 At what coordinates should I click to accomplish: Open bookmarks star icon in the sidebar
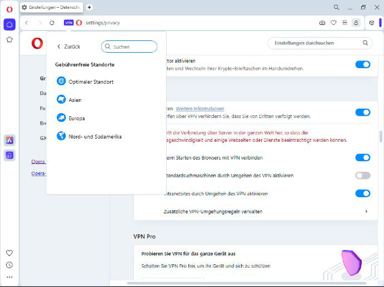pos(9,39)
